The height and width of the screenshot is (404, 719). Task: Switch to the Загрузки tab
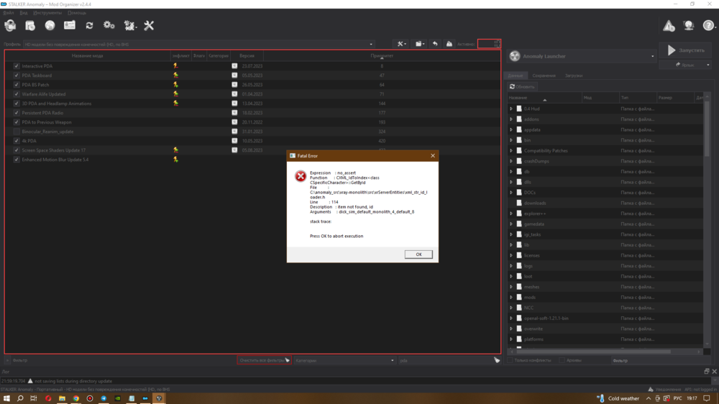(574, 75)
